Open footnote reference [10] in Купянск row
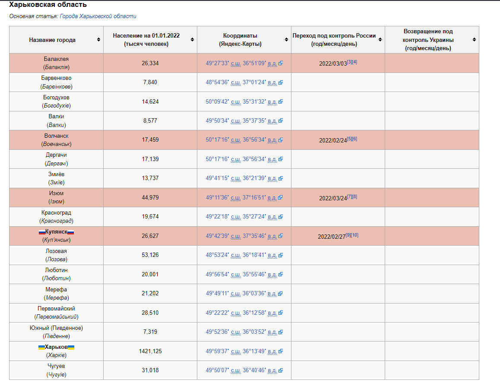Screen dimensions: 500x389 tap(355, 235)
